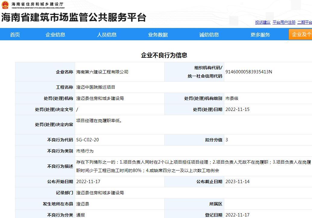The height and width of the screenshot is (218, 312).
Task: Click the national emblem logo icon
Action: tap(5, 5)
